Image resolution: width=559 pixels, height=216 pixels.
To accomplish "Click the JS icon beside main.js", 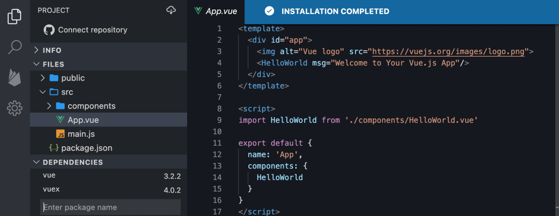I will (60, 134).
